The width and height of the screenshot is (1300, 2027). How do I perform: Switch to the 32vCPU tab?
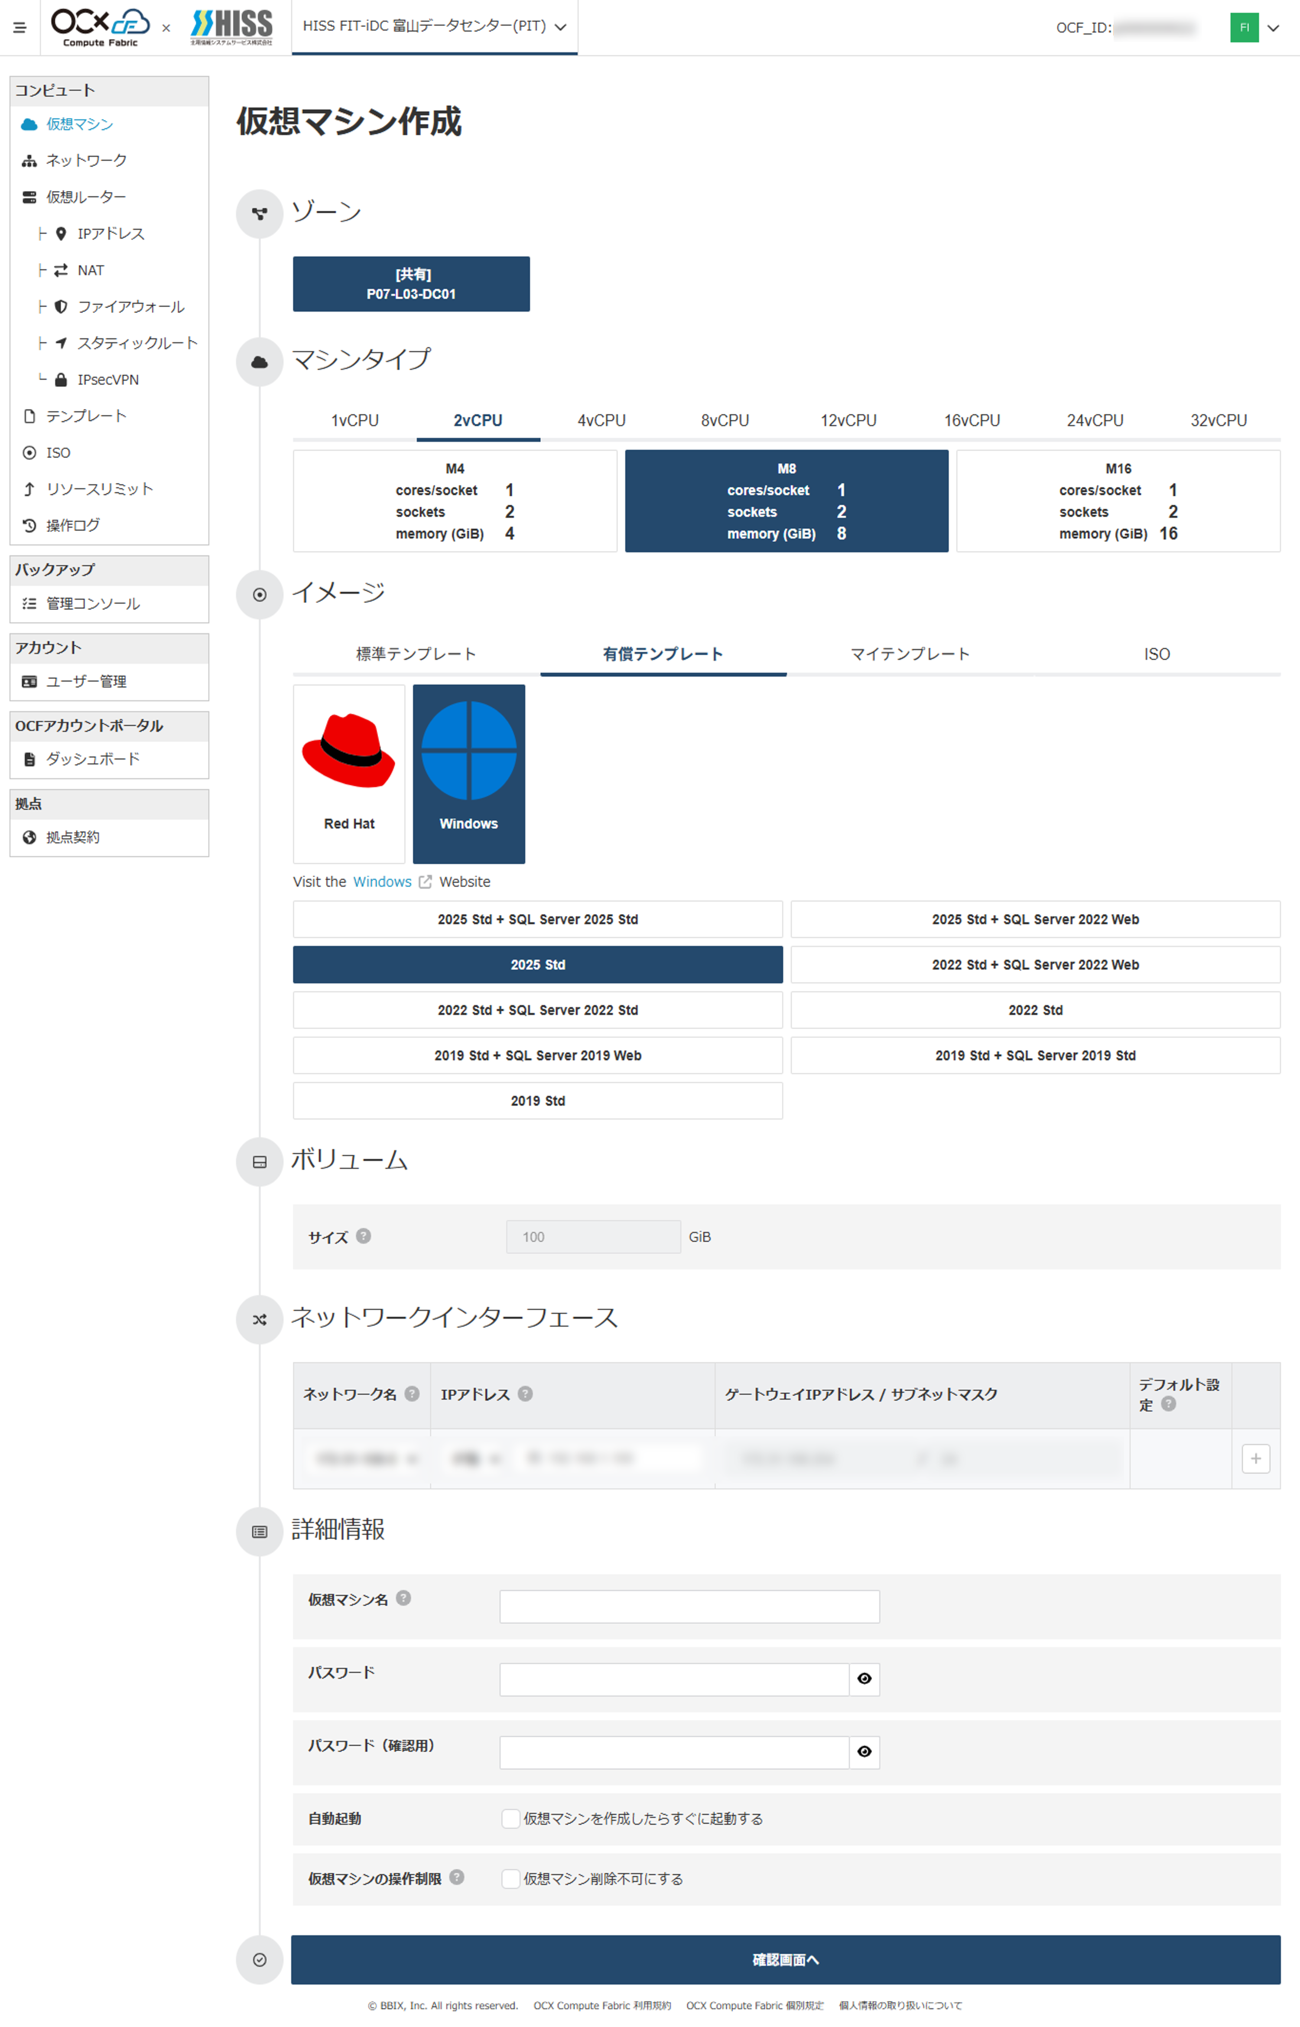click(x=1218, y=420)
